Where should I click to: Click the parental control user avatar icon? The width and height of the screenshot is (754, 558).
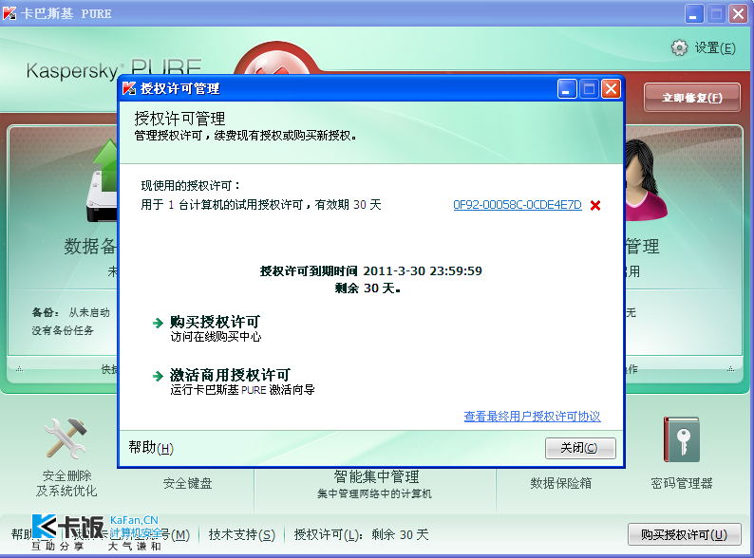pyautogui.click(x=646, y=180)
